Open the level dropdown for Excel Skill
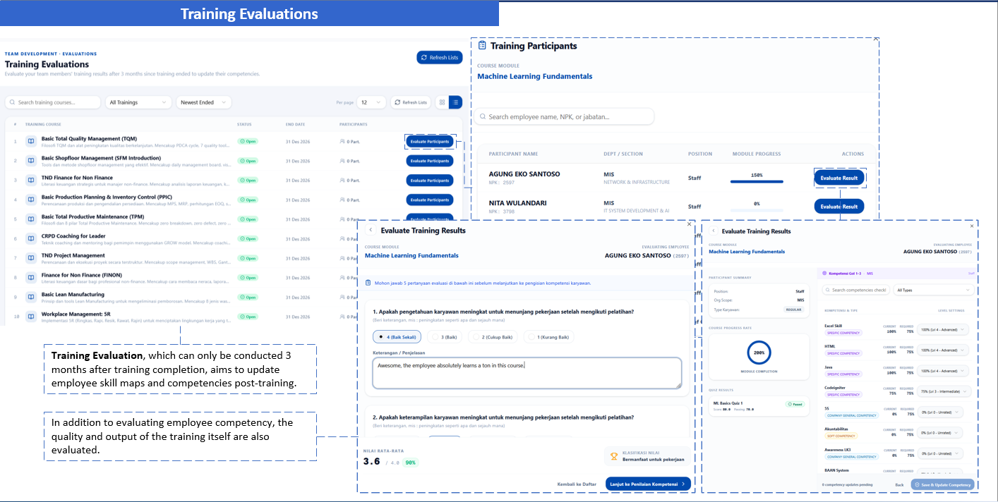Image resolution: width=998 pixels, height=502 pixels. click(944, 329)
